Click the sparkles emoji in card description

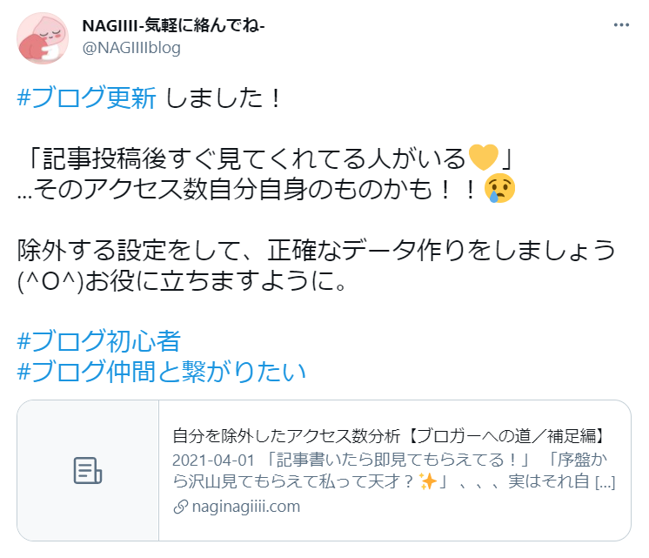[x=427, y=481]
